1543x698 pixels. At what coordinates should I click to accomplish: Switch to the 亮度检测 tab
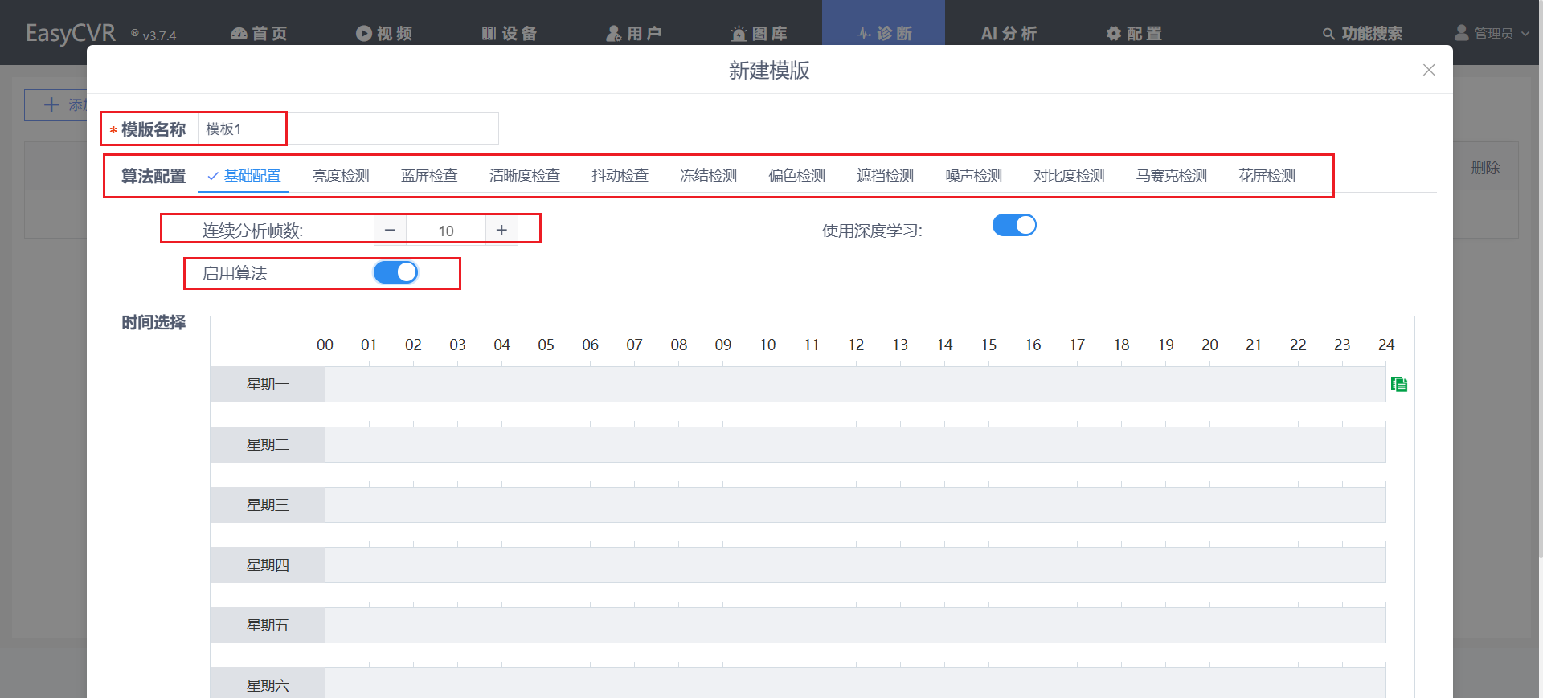point(341,176)
